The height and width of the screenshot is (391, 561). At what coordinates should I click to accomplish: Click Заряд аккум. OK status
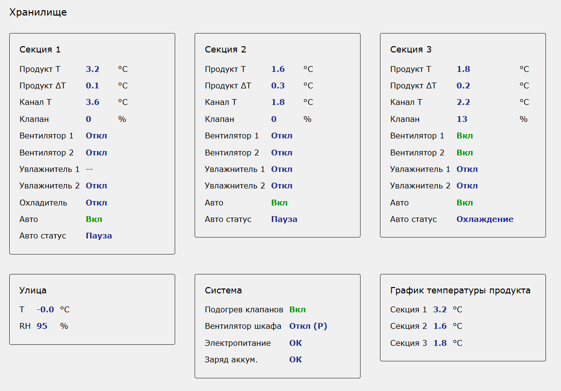point(295,360)
